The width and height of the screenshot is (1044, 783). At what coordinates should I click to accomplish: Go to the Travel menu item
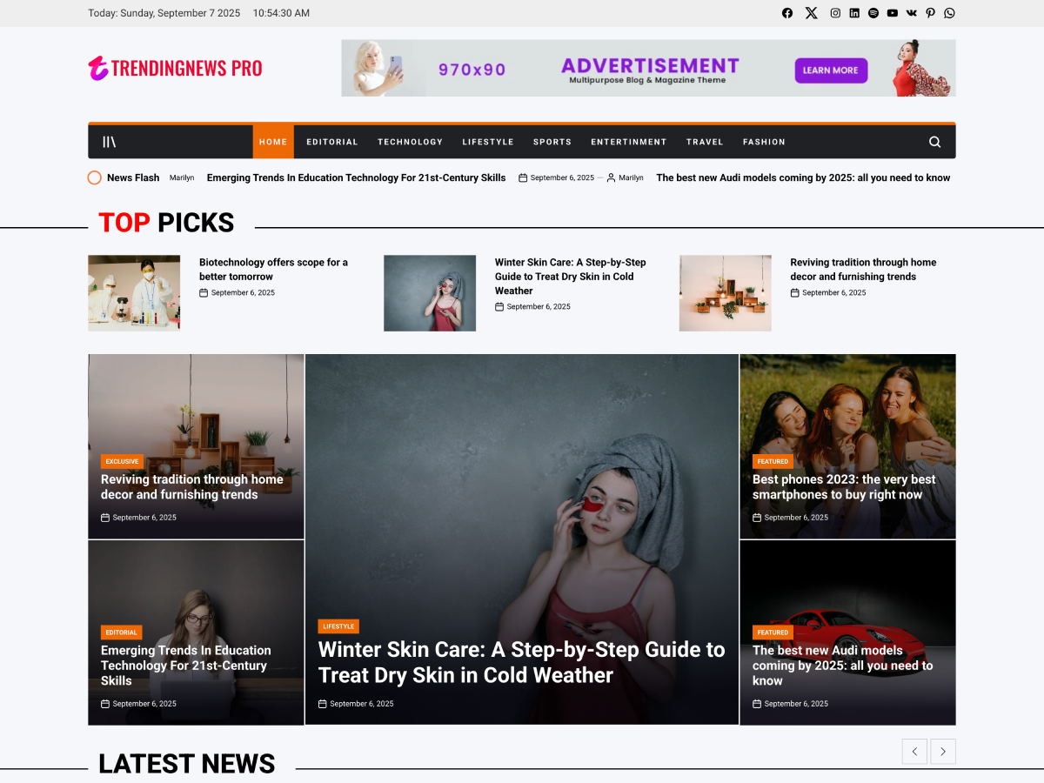pos(705,142)
